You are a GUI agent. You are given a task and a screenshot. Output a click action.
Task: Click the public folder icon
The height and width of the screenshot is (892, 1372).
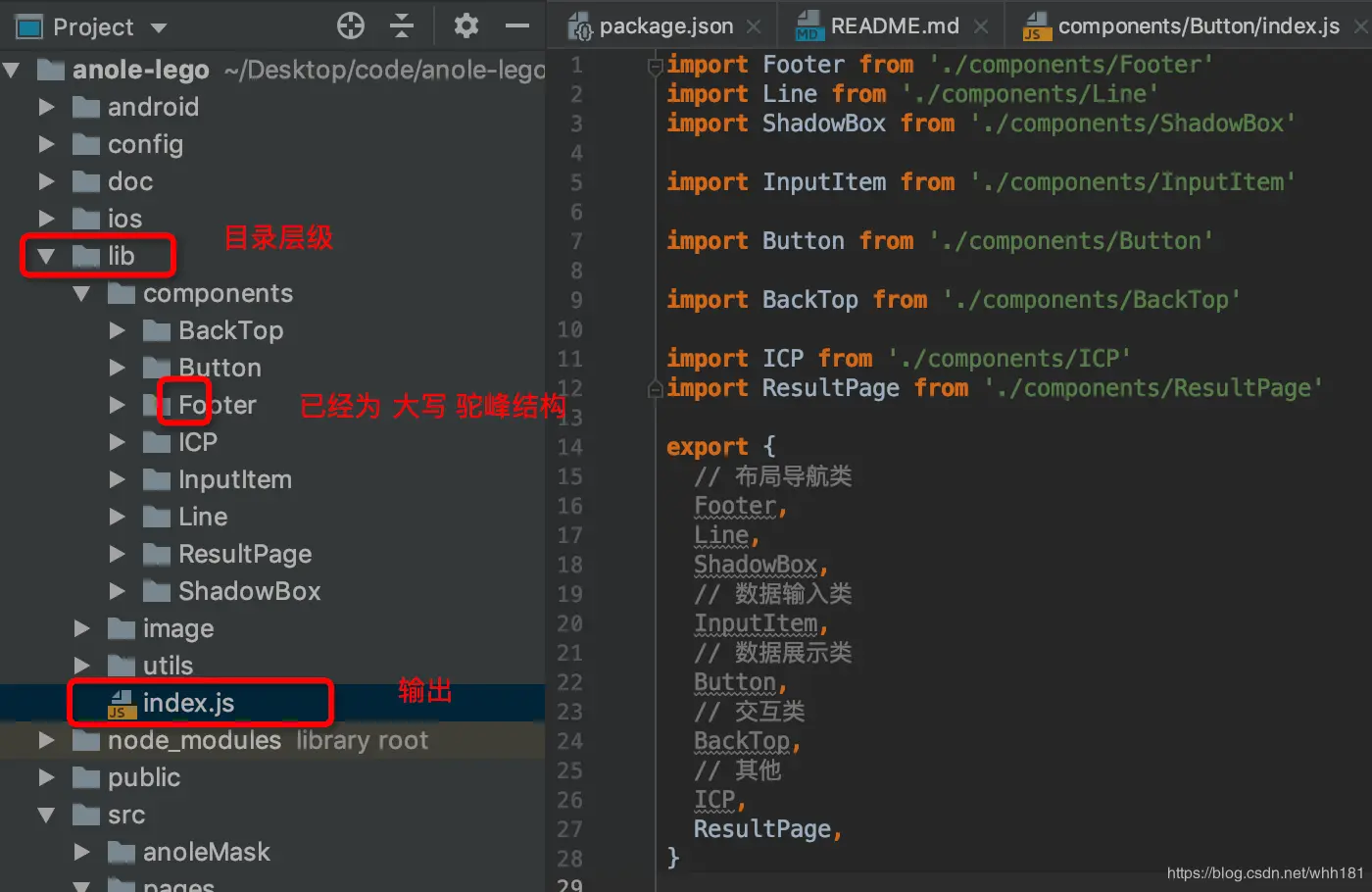(86, 777)
